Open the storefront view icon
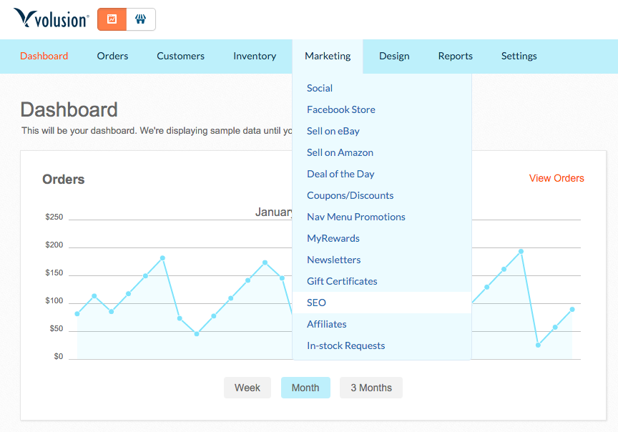Screen dimensions: 618x432 [141, 19]
